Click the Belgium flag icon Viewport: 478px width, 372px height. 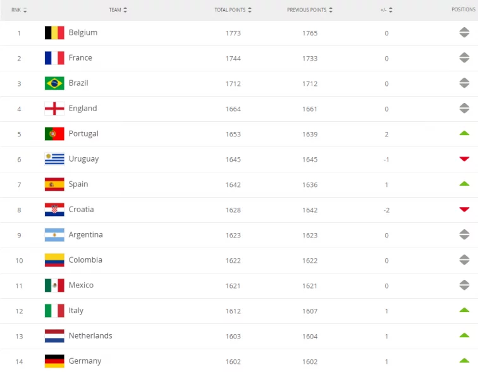54,33
